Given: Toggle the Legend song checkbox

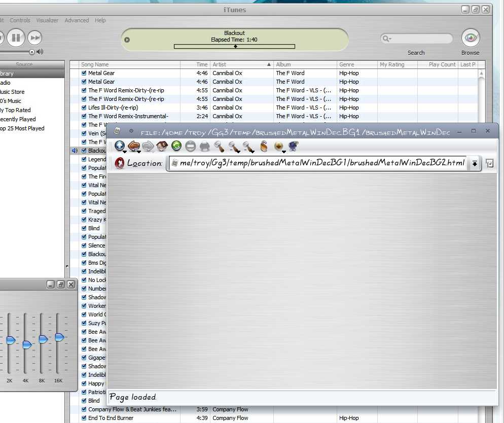Looking at the screenshot, I should click(84, 159).
